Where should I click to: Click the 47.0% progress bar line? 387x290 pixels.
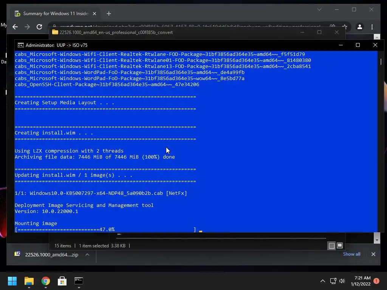point(105,230)
